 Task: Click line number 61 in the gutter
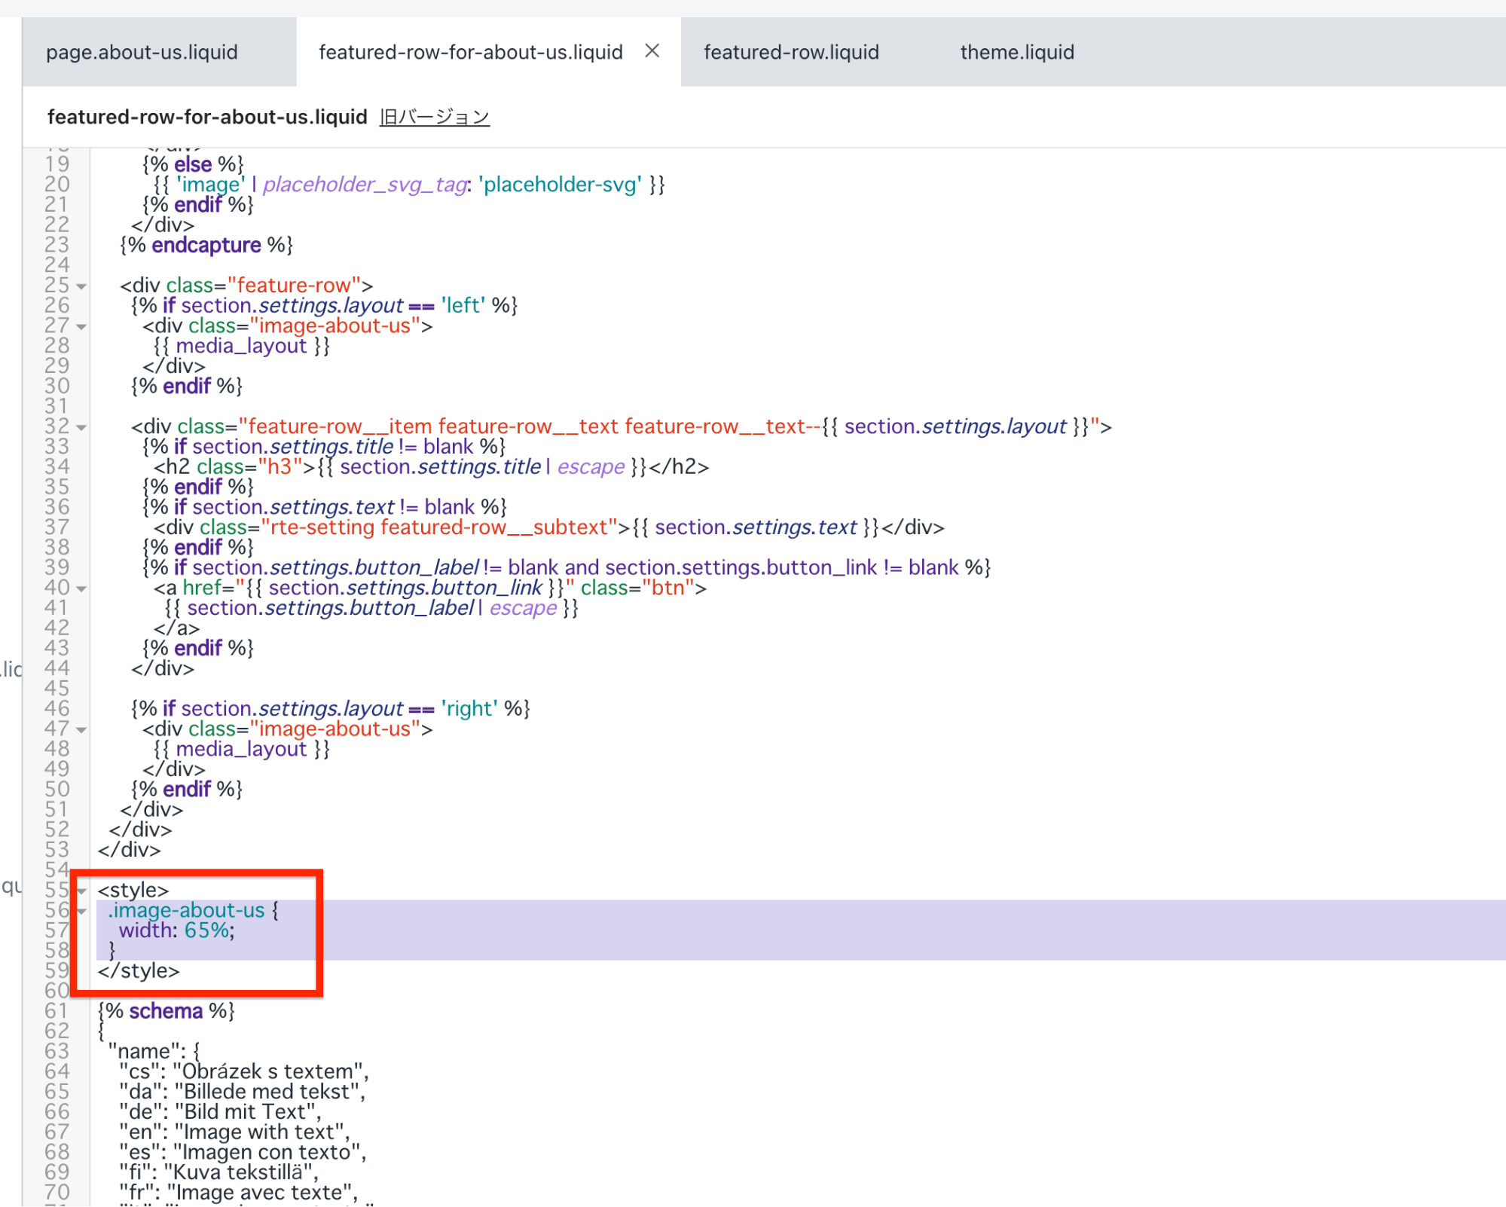click(57, 1011)
